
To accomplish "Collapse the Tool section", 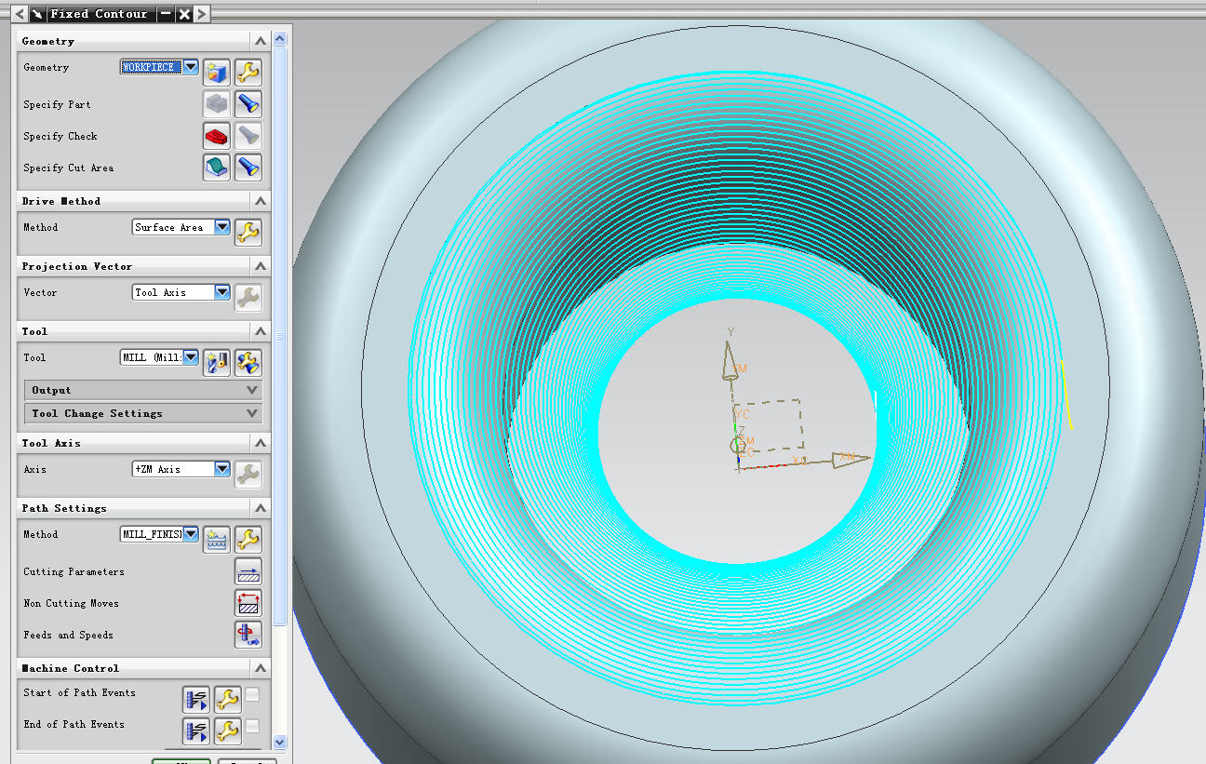I will tap(261, 331).
